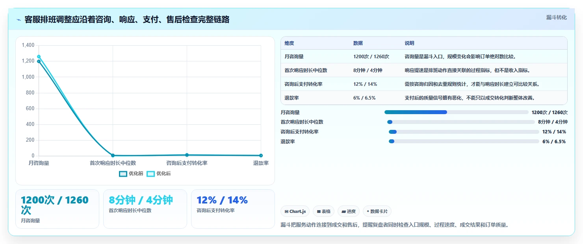Click the 月咨询量 cell in the table
This screenshot has height=244, width=583.
[294, 57]
